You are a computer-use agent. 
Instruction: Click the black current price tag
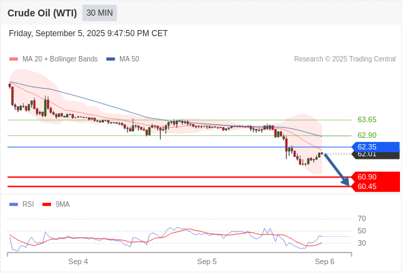pos(375,156)
